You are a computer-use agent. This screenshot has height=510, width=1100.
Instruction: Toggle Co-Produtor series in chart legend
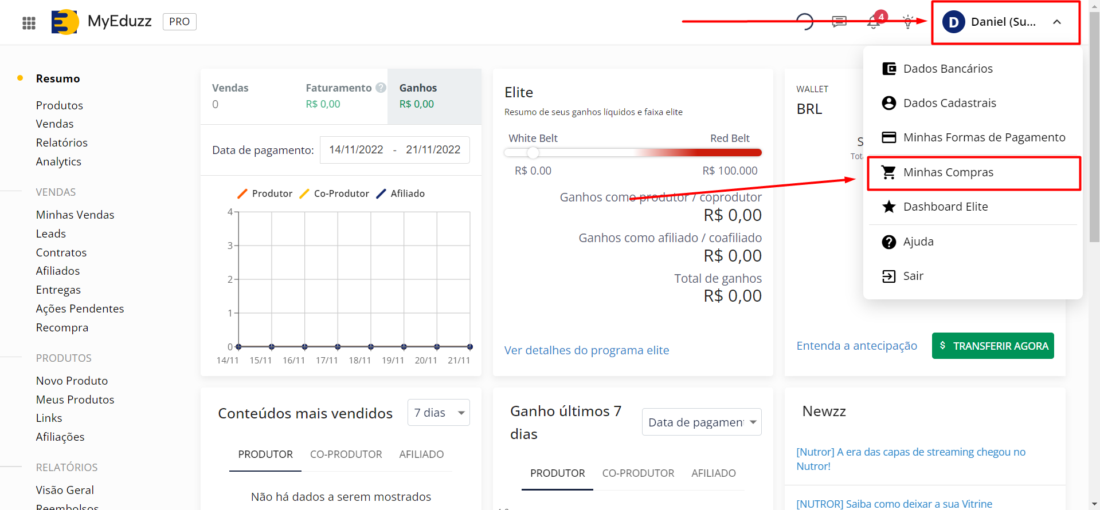click(334, 193)
